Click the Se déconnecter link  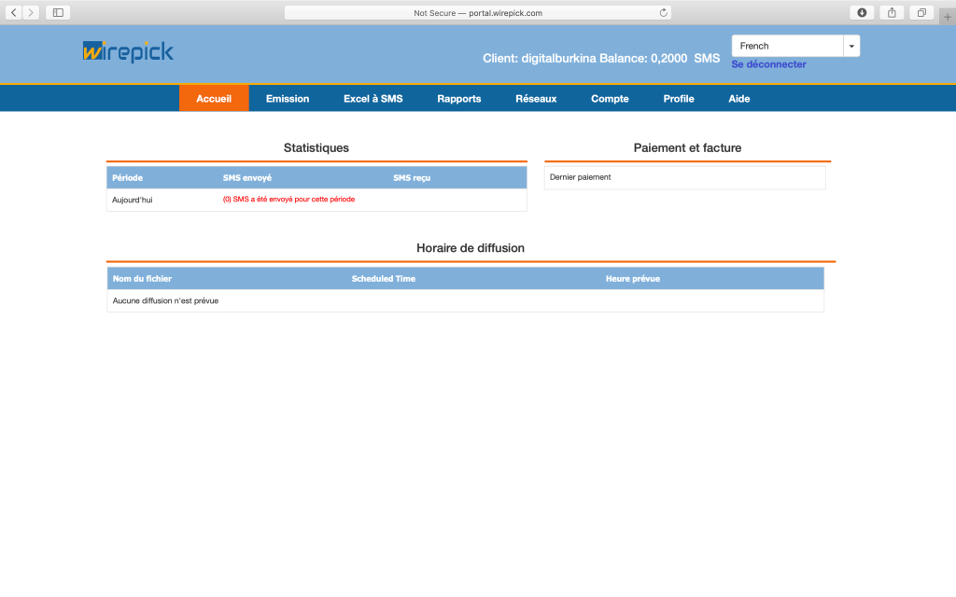(x=768, y=64)
